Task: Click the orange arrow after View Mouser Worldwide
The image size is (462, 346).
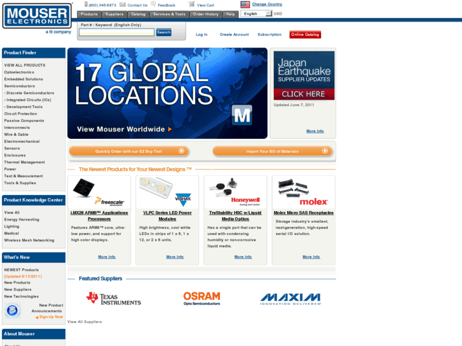Action: tap(170, 130)
